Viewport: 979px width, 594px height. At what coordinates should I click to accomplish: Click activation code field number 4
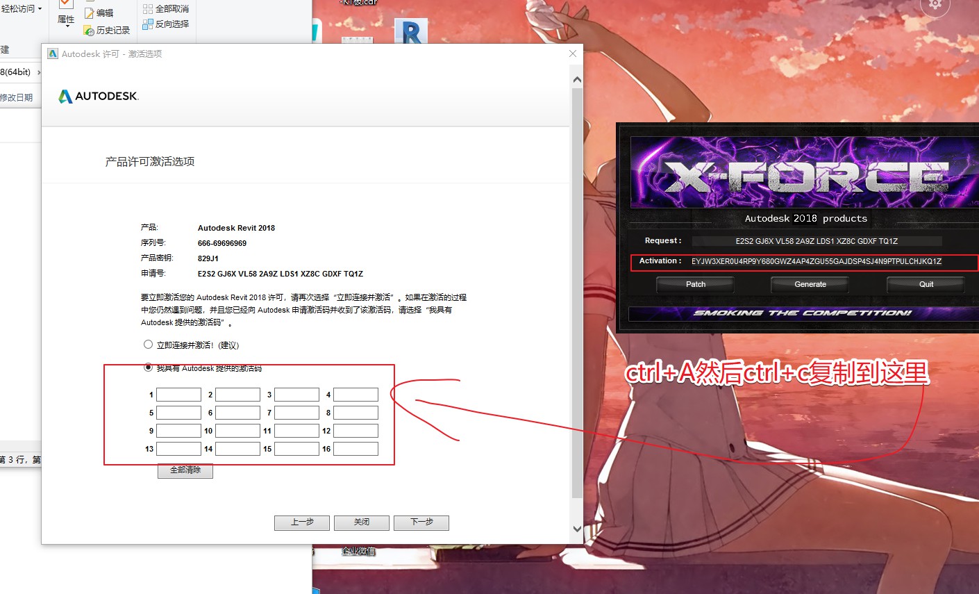pos(355,395)
